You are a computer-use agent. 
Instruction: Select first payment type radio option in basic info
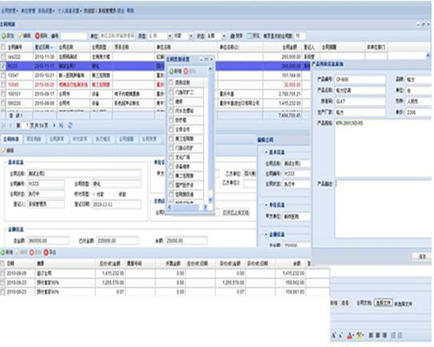click(x=95, y=194)
